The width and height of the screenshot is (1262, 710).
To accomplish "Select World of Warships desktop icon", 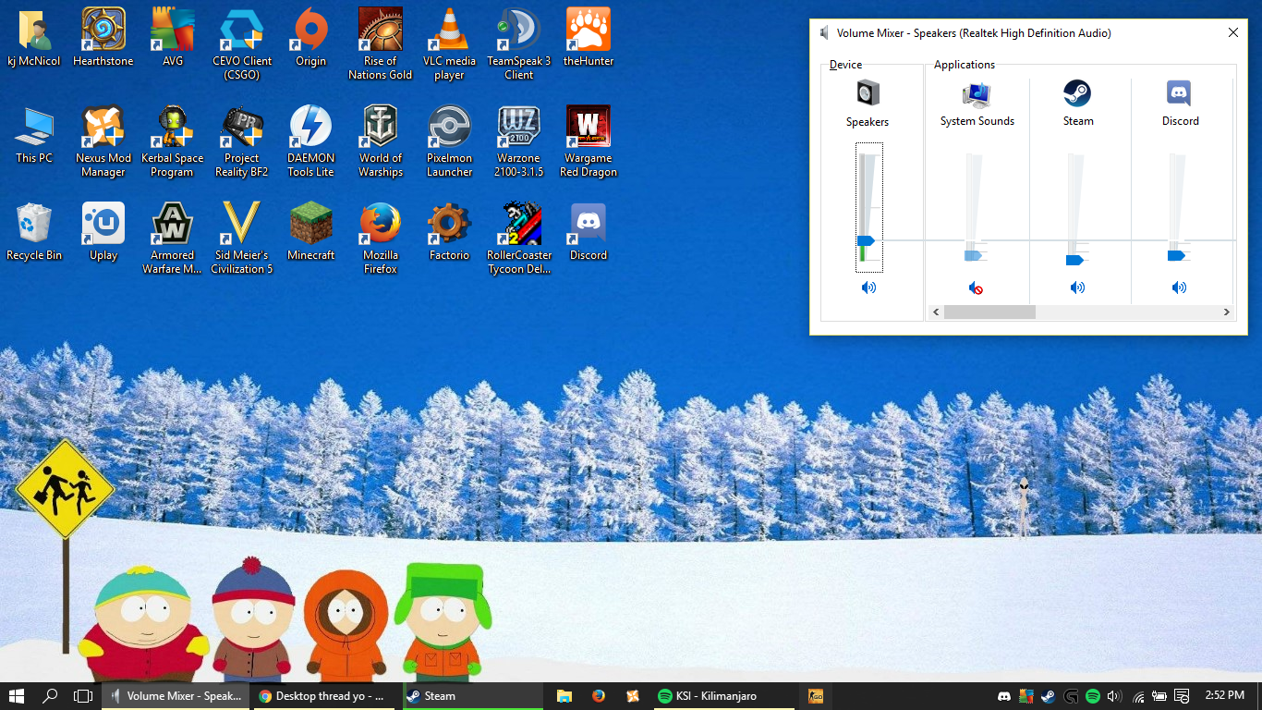I will tap(381, 141).
